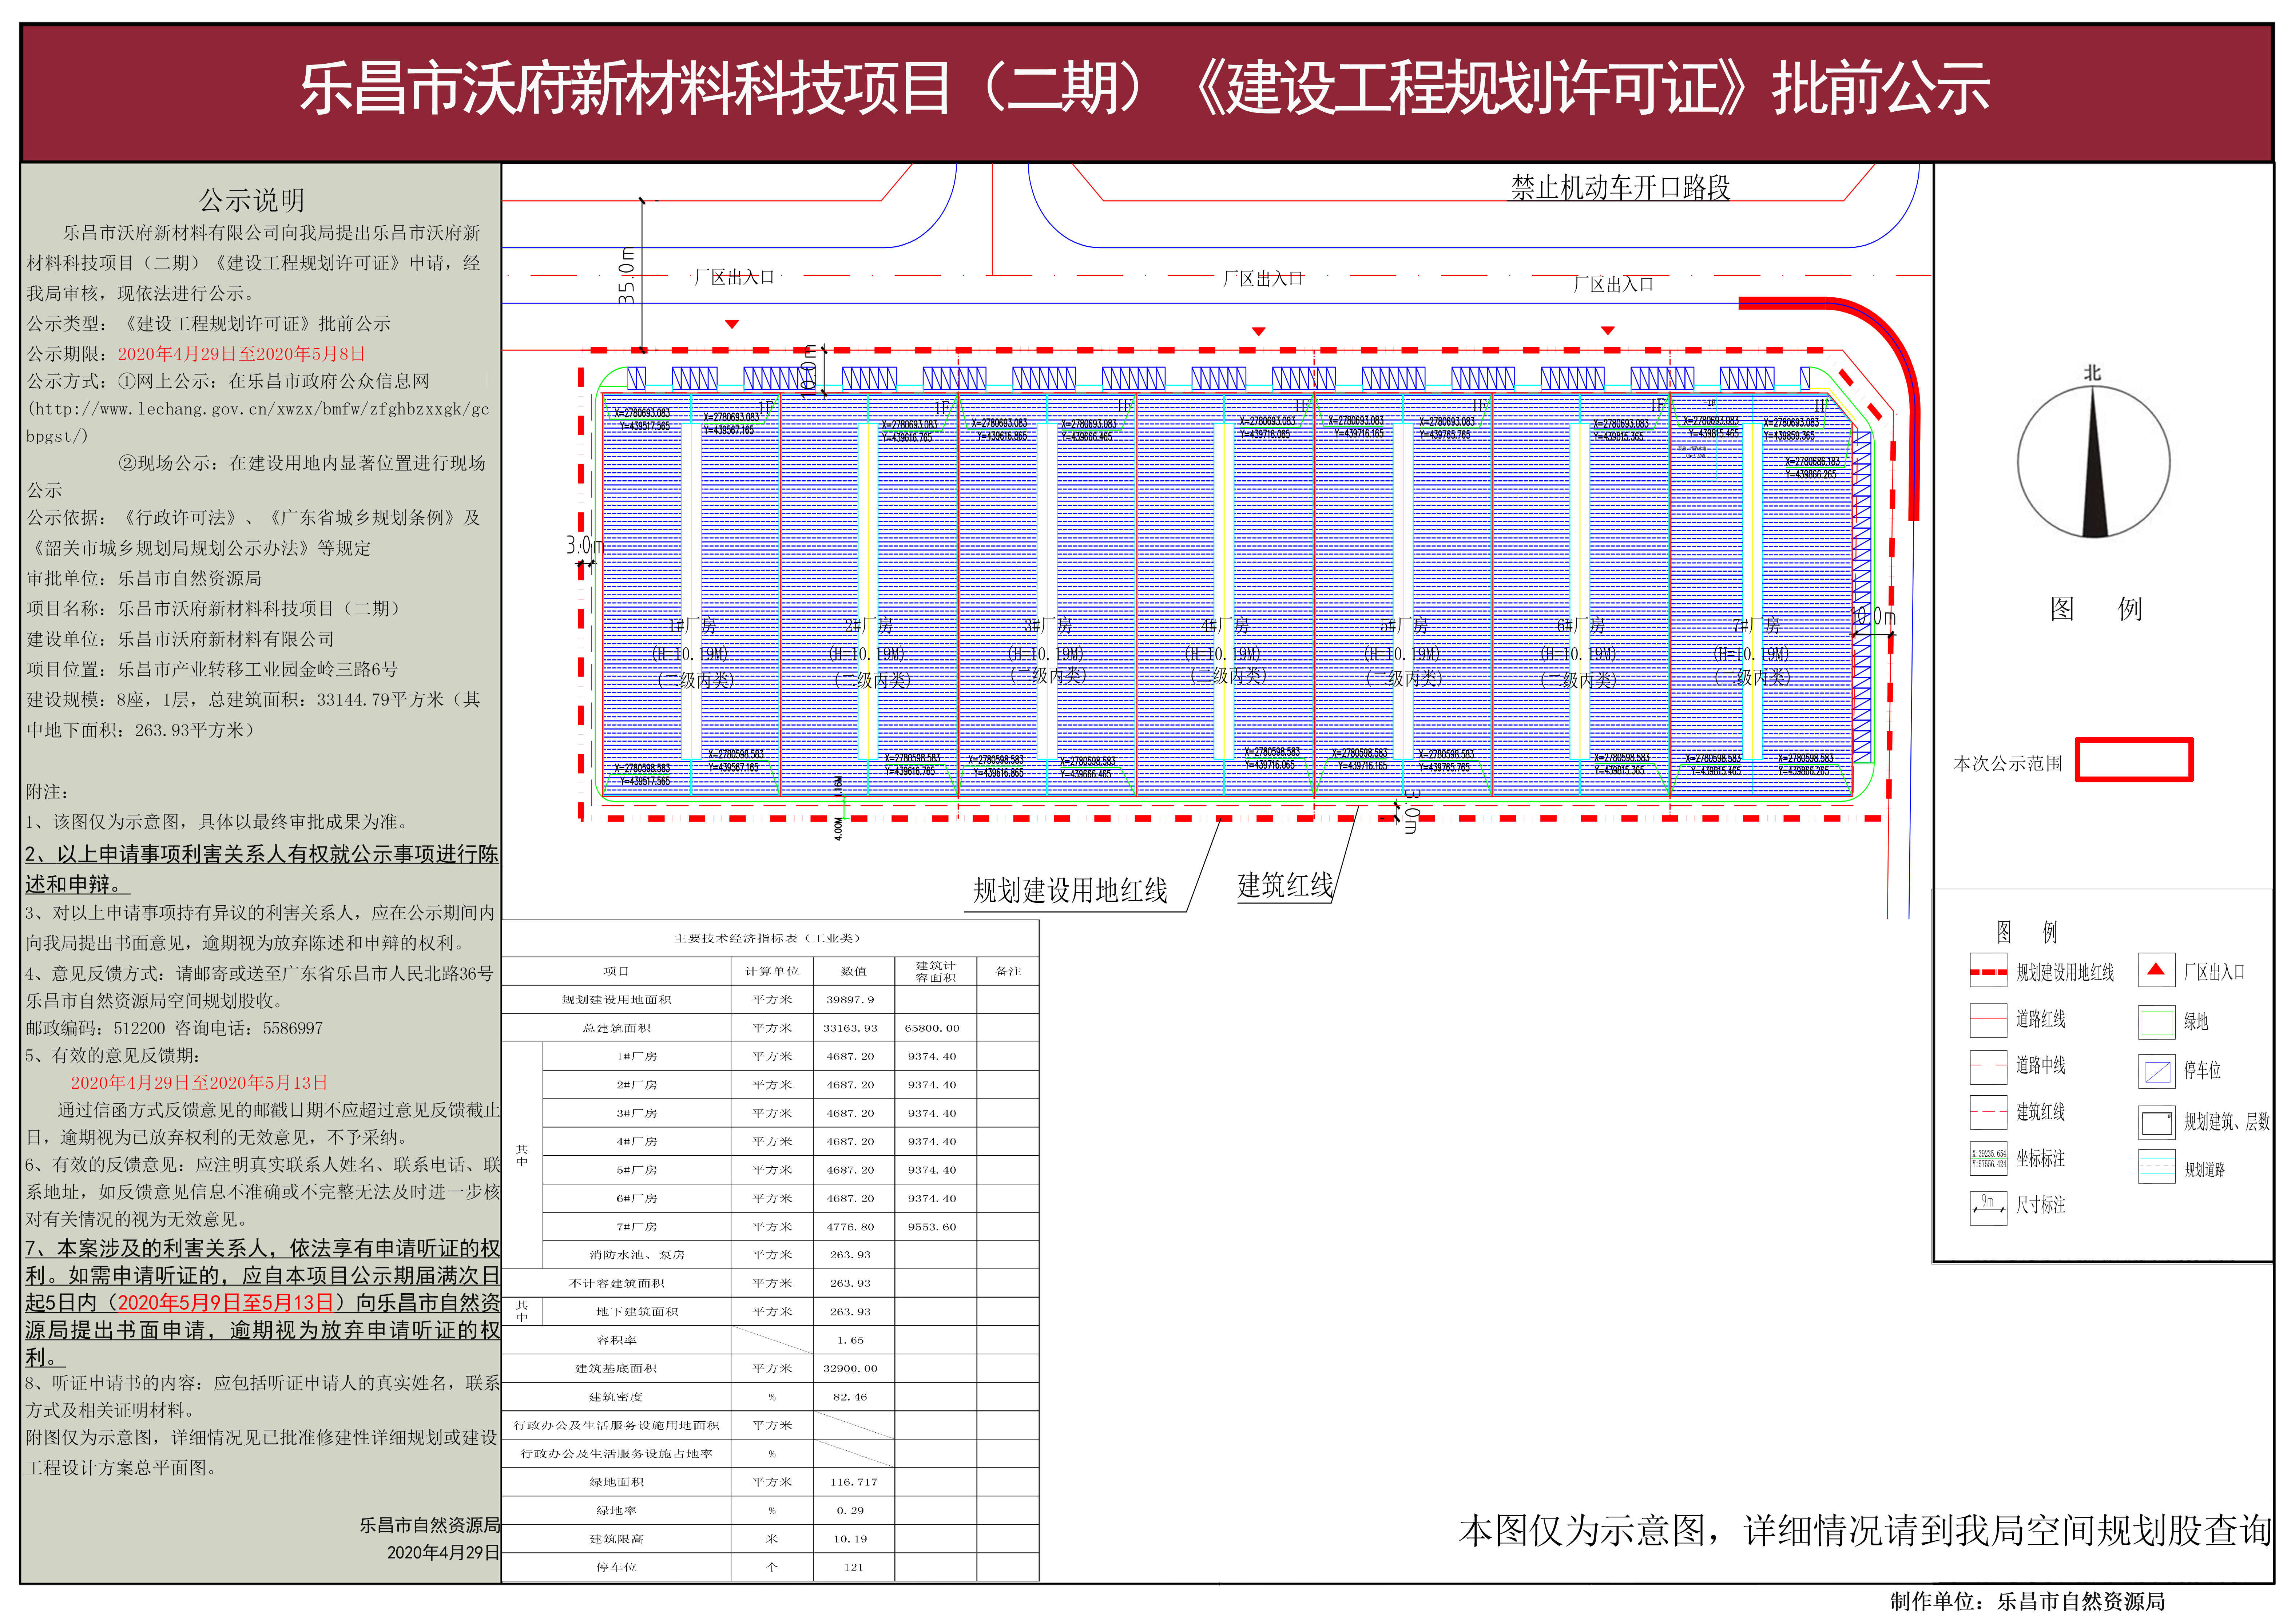Click the 1#厂房 building label on plan
The width and height of the screenshot is (2295, 1624).
[x=692, y=626]
